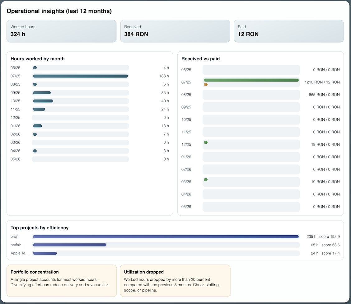
Task: Click the "Hours worked by month" title
Action: [x=38, y=58]
